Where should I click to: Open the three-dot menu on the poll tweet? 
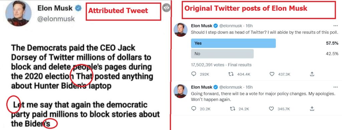[x=336, y=26]
